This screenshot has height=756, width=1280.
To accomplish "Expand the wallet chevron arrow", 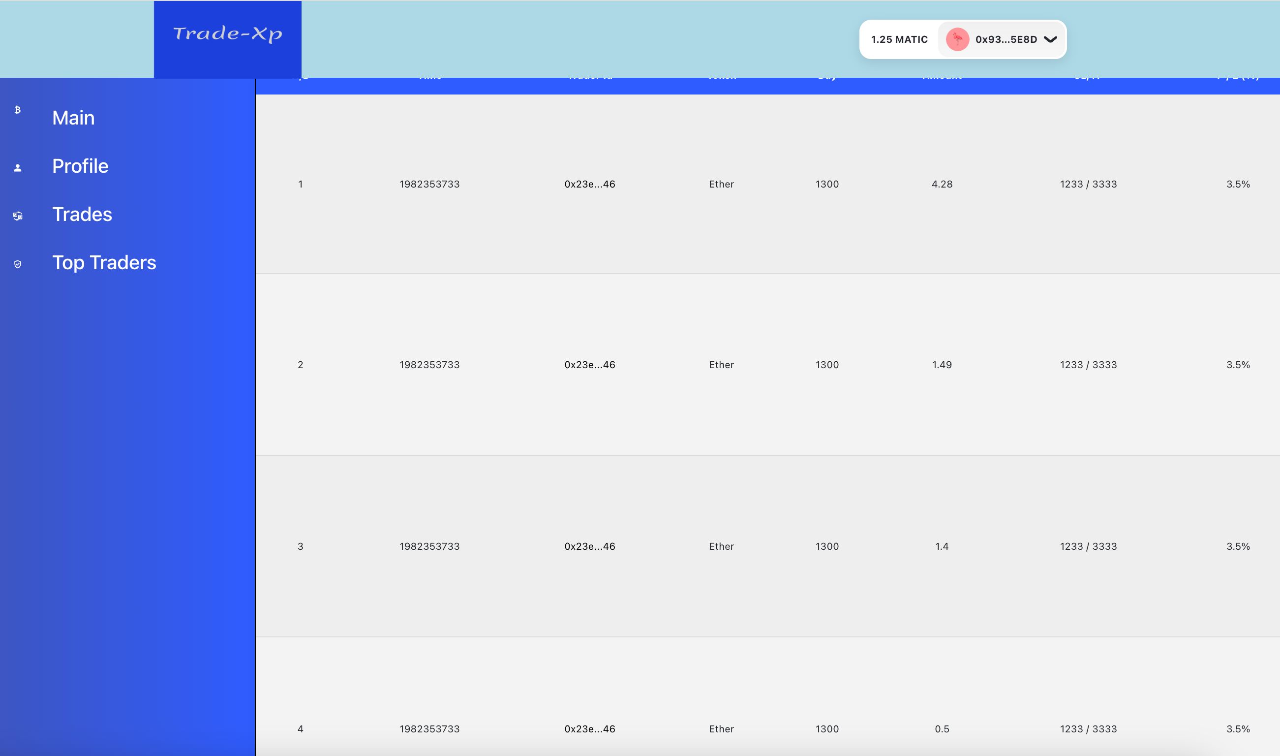I will click(x=1050, y=39).
